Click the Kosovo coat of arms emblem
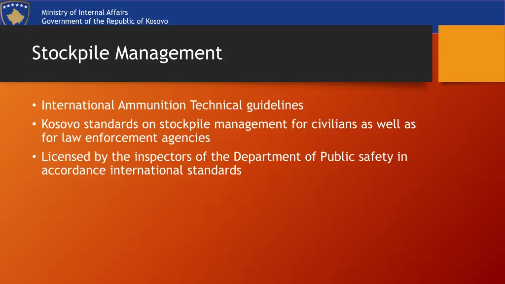The image size is (505, 284). click(x=15, y=13)
